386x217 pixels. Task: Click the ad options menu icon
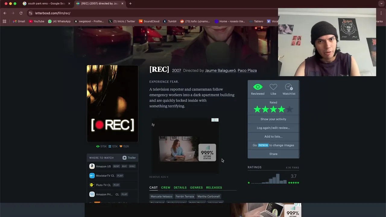pyautogui.click(x=217, y=120)
